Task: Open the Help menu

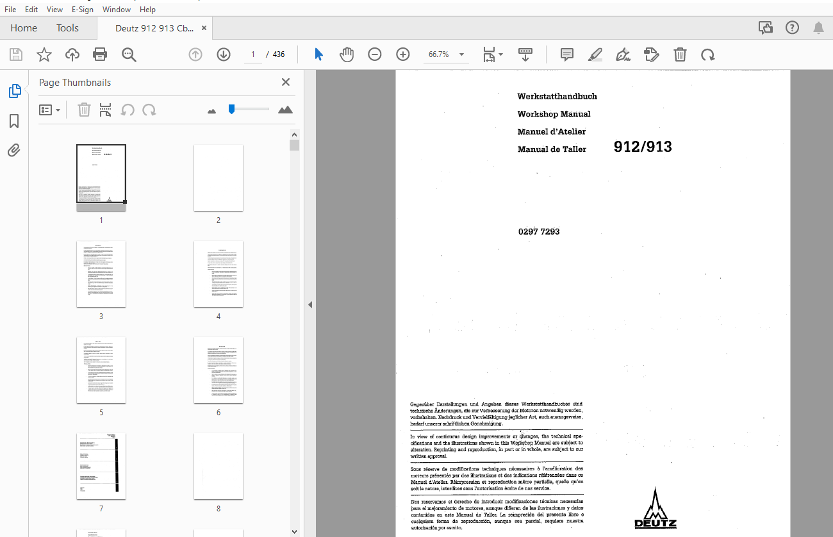Action: pos(147,10)
